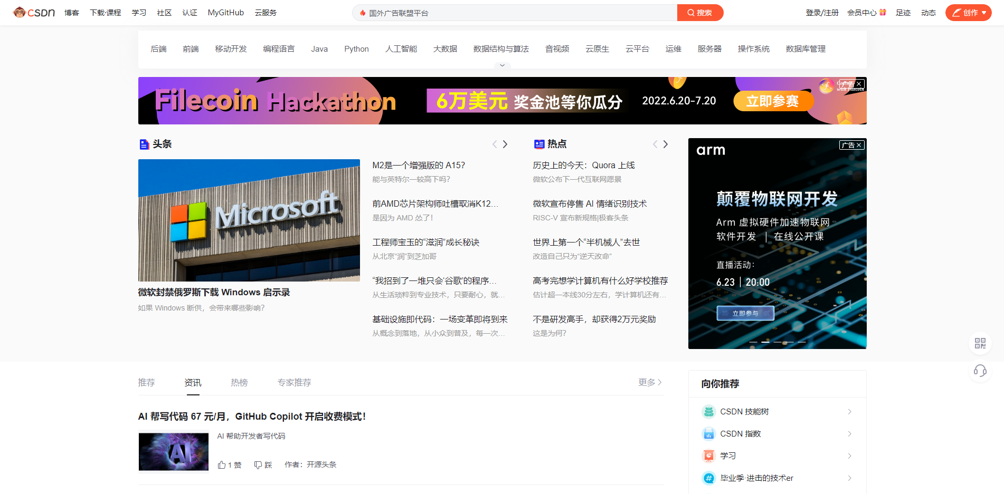Switch to the 专家推荐 tab
The width and height of the screenshot is (1004, 494).
(294, 382)
